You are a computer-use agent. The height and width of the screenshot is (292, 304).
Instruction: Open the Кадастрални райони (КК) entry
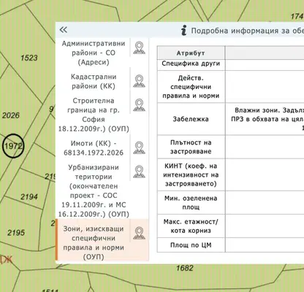[94, 81]
